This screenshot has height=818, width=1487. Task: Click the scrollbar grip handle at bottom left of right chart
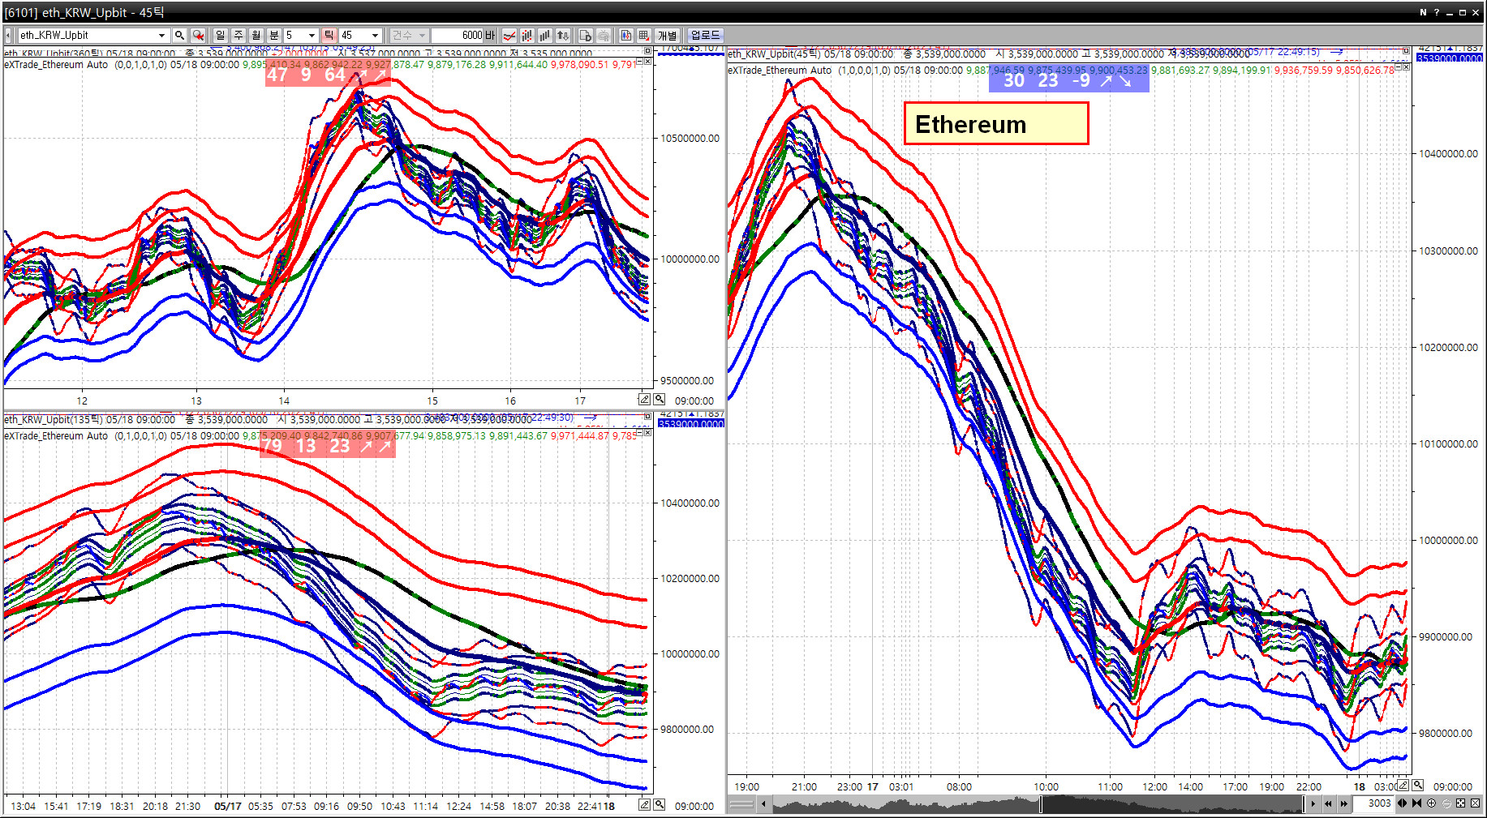tap(742, 804)
